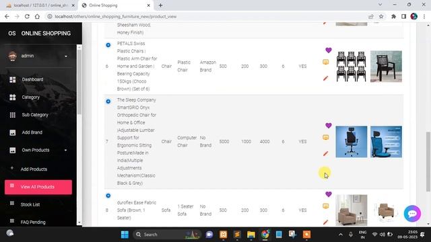Open the Windows Start menu
Screen dimensions: 431x242
click(x=125, y=235)
